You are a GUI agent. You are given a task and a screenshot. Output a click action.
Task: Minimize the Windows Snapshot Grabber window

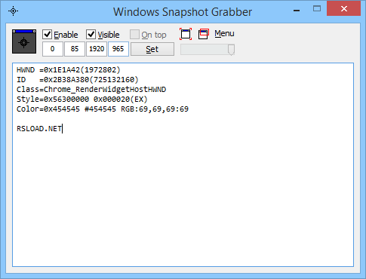297,10
